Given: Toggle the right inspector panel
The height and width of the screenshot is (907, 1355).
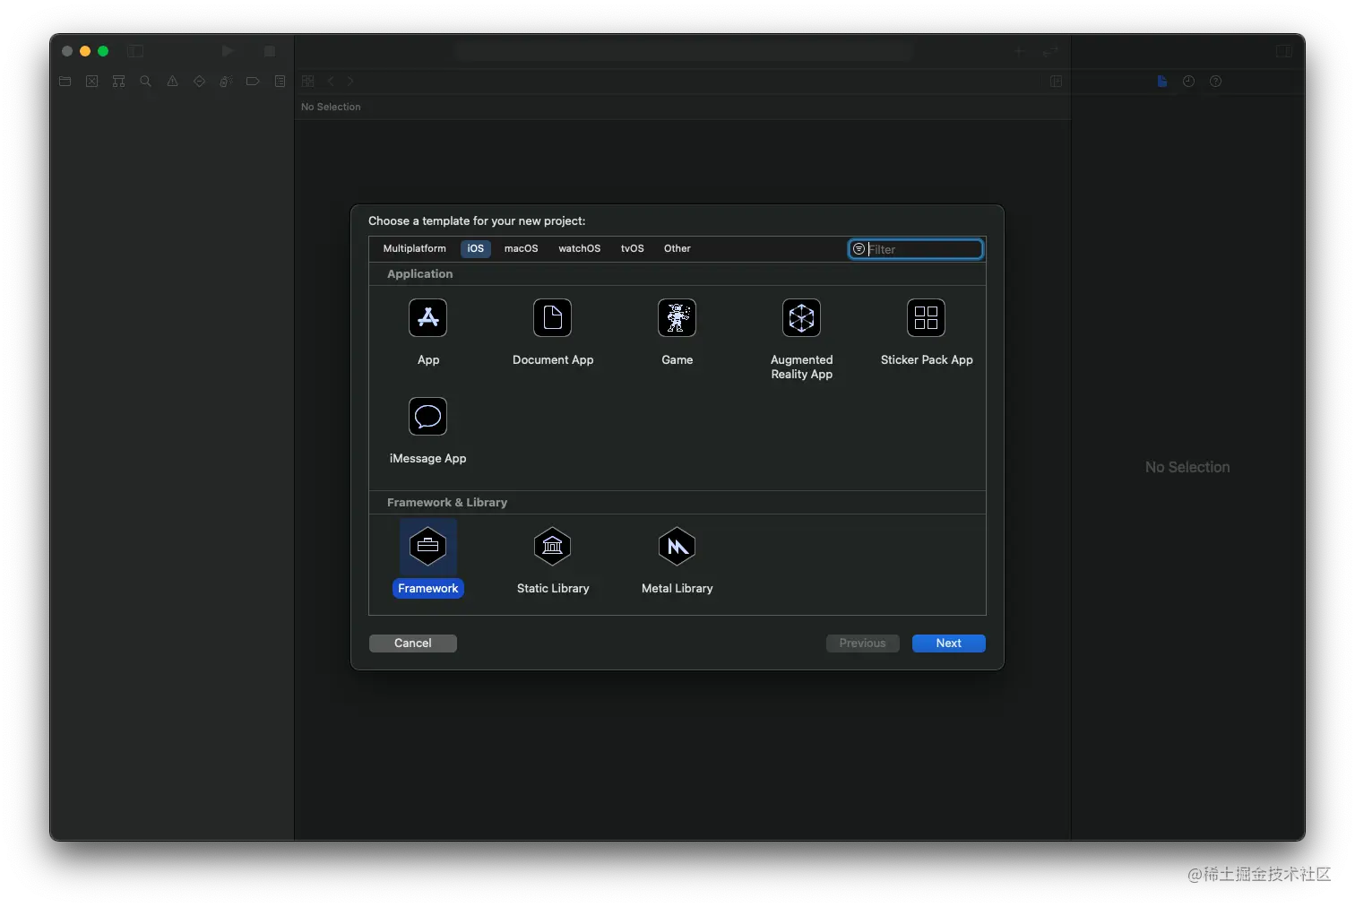Looking at the screenshot, I should (x=1284, y=51).
